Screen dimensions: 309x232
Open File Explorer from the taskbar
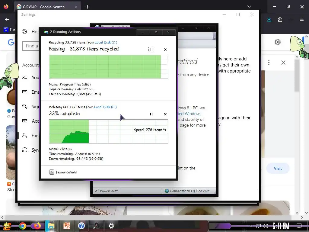tap(51, 226)
